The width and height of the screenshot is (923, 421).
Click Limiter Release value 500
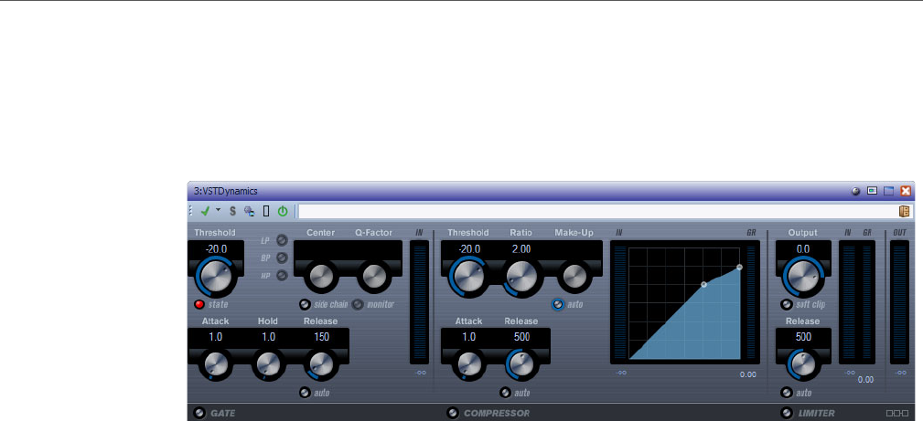803,337
